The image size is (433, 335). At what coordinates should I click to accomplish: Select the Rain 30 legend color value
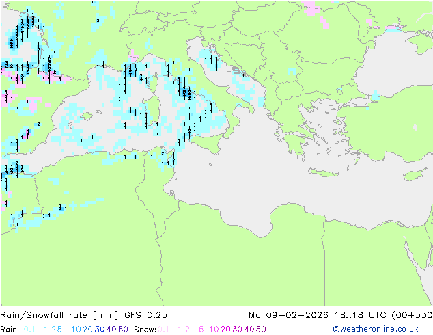click(100, 330)
